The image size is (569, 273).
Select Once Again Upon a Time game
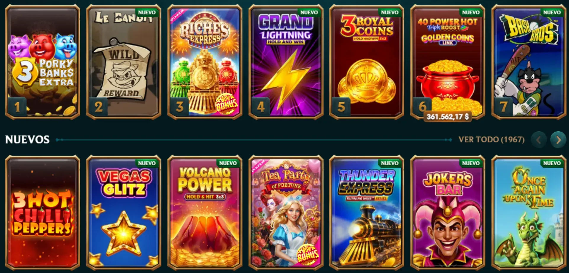tap(529, 212)
